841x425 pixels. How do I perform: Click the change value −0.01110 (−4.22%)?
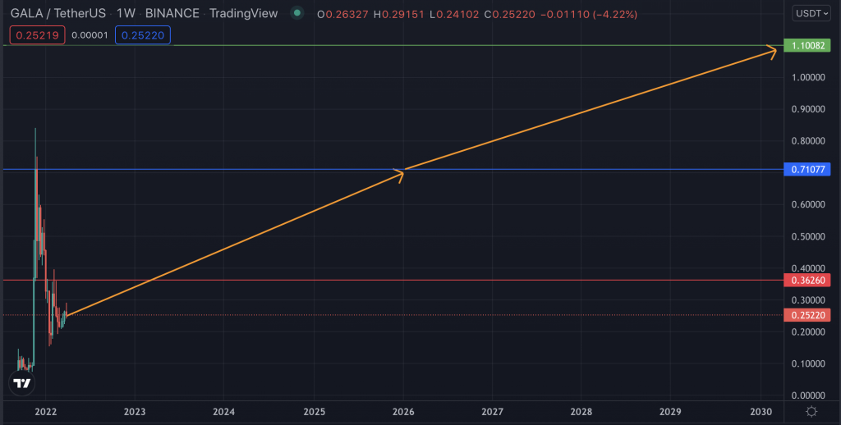tap(588, 15)
